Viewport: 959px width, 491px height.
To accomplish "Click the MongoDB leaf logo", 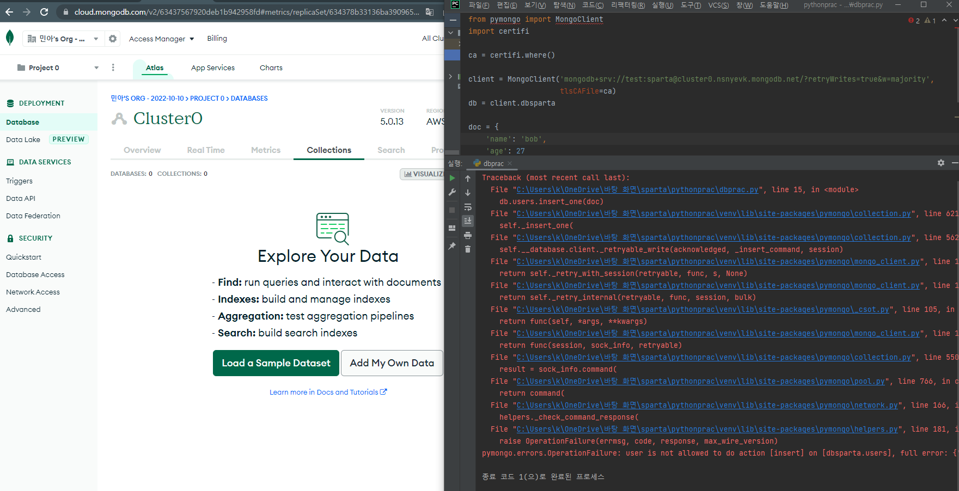I will pyautogui.click(x=10, y=38).
